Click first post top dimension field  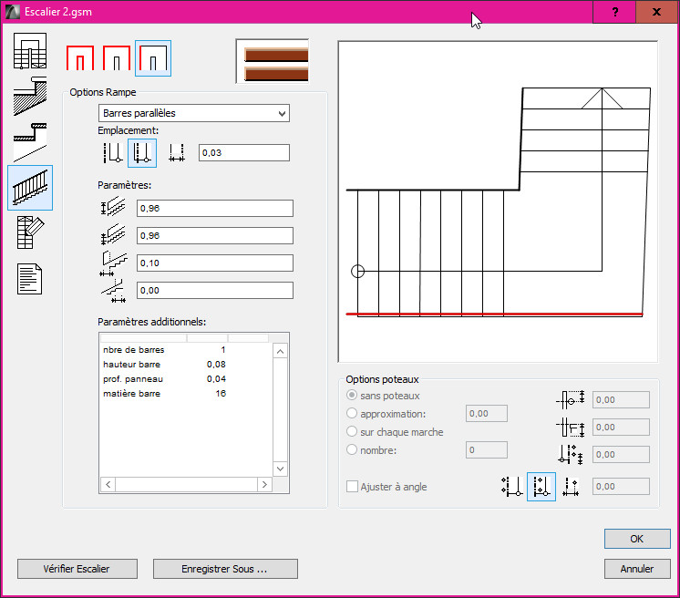(x=621, y=400)
